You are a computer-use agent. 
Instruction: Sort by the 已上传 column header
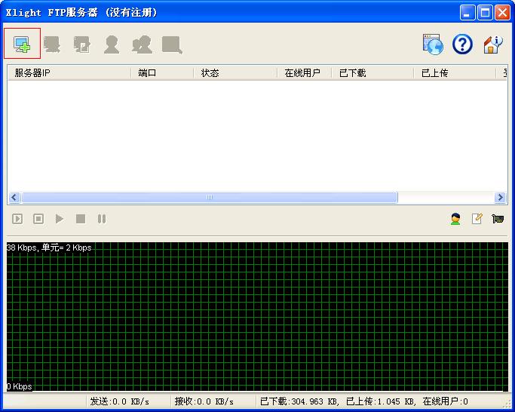pos(455,72)
